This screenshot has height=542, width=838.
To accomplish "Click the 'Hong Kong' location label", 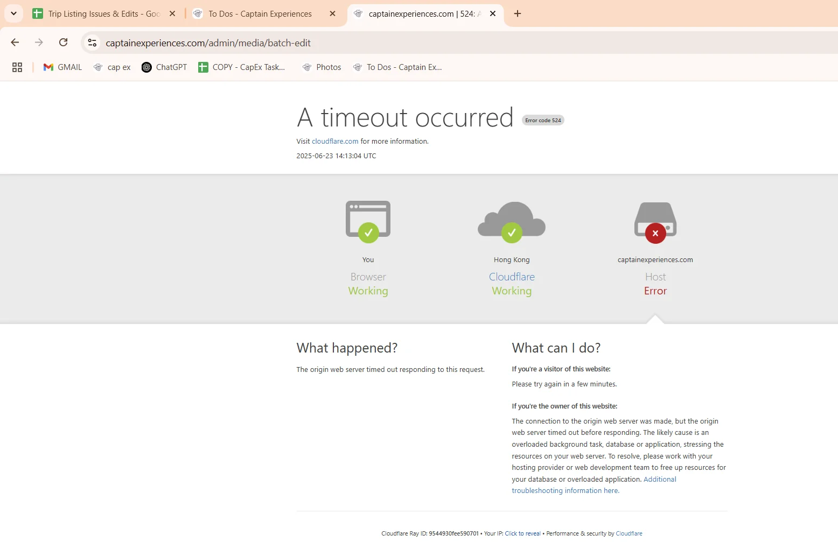I will pyautogui.click(x=512, y=260).
